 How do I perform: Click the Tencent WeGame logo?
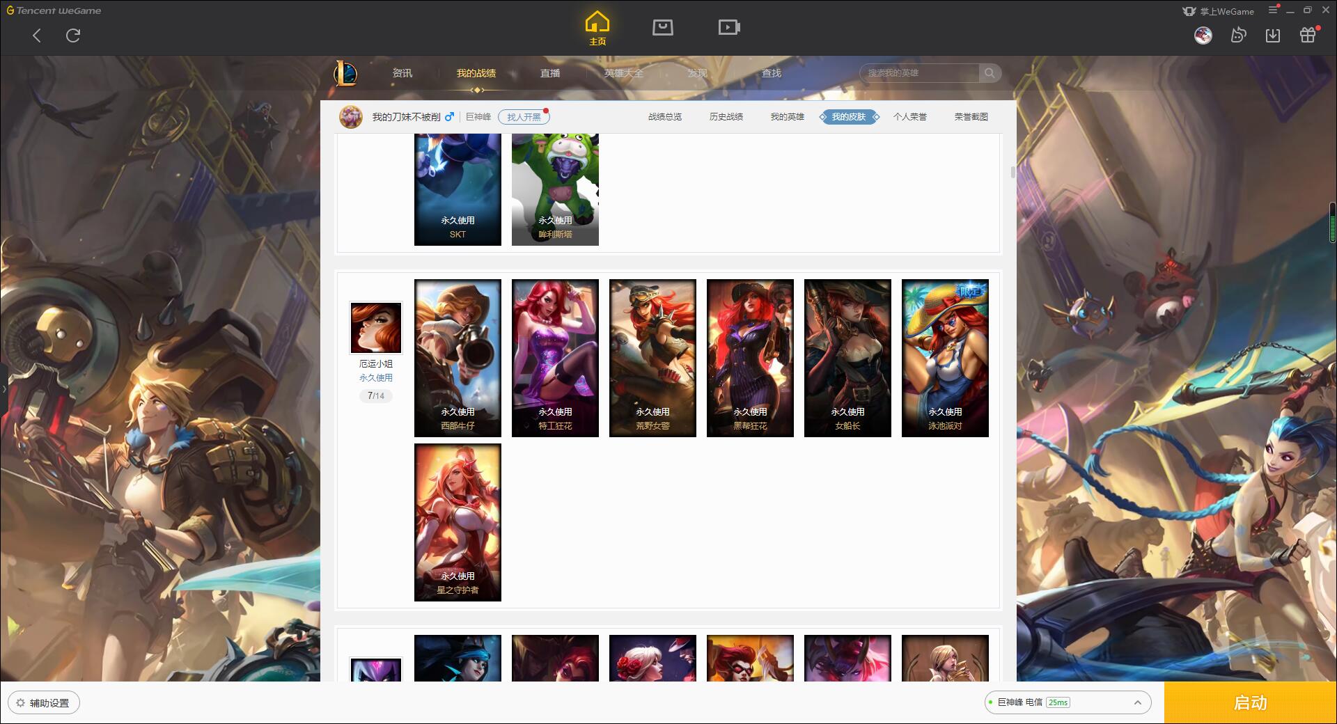click(54, 10)
